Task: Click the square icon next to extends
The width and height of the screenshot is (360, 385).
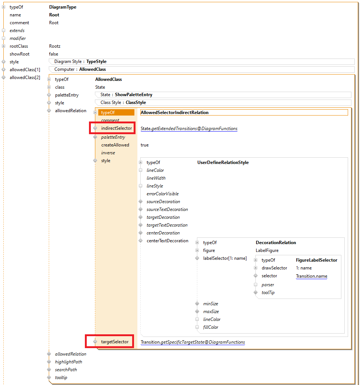Action: point(3,30)
